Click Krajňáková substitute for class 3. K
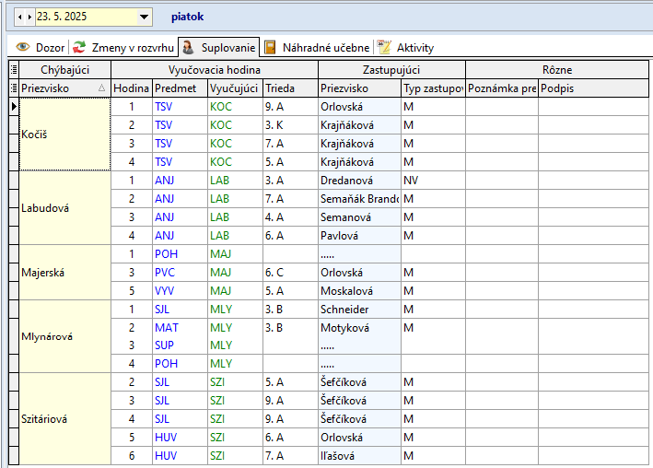The width and height of the screenshot is (653, 468). pyautogui.click(x=359, y=125)
